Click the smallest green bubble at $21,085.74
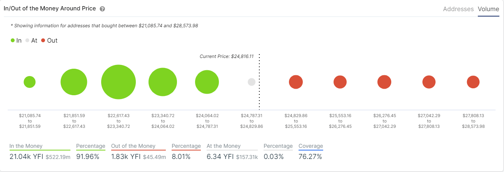Viewport: 504px width, 172px height. [x=30, y=82]
